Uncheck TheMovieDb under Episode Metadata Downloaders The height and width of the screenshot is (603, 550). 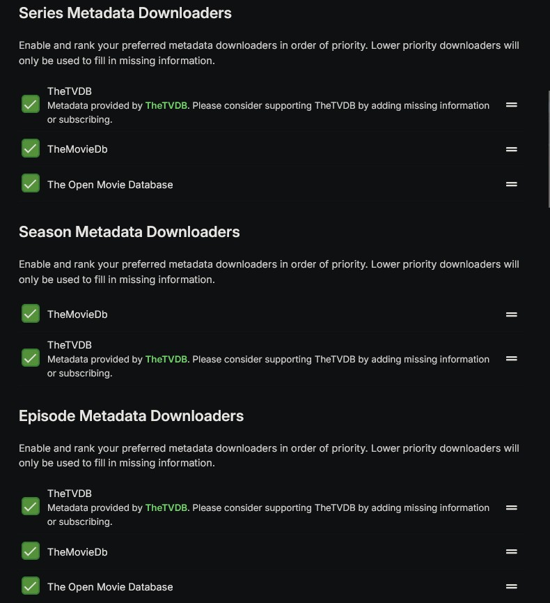pos(31,551)
